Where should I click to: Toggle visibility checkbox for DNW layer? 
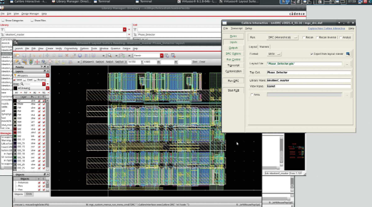pyautogui.click(x=39, y=104)
